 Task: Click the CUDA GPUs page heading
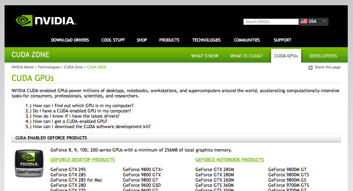[x=33, y=78]
